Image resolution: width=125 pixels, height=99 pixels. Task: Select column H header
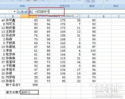tap(103, 16)
